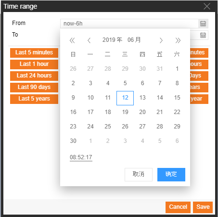Choose the Last 1 hour preset

click(34, 64)
